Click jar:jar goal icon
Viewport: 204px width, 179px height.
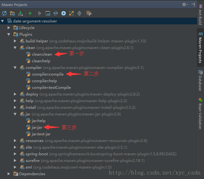point(28,127)
